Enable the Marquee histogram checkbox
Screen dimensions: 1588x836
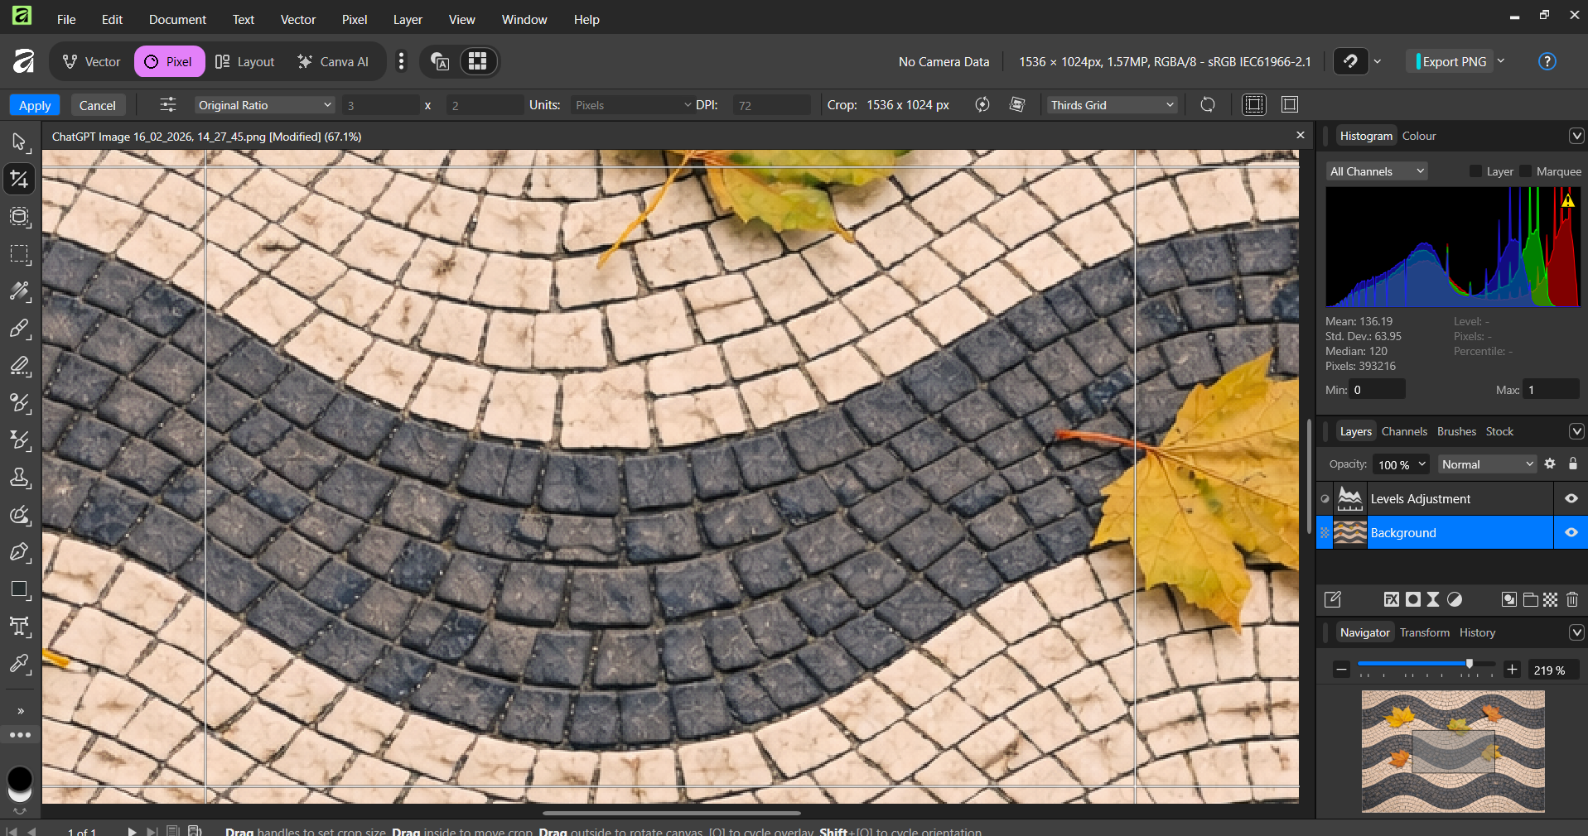click(x=1525, y=171)
